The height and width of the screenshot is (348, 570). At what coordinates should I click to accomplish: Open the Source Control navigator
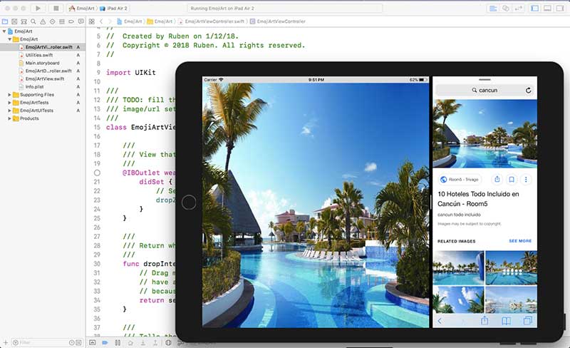coord(14,21)
